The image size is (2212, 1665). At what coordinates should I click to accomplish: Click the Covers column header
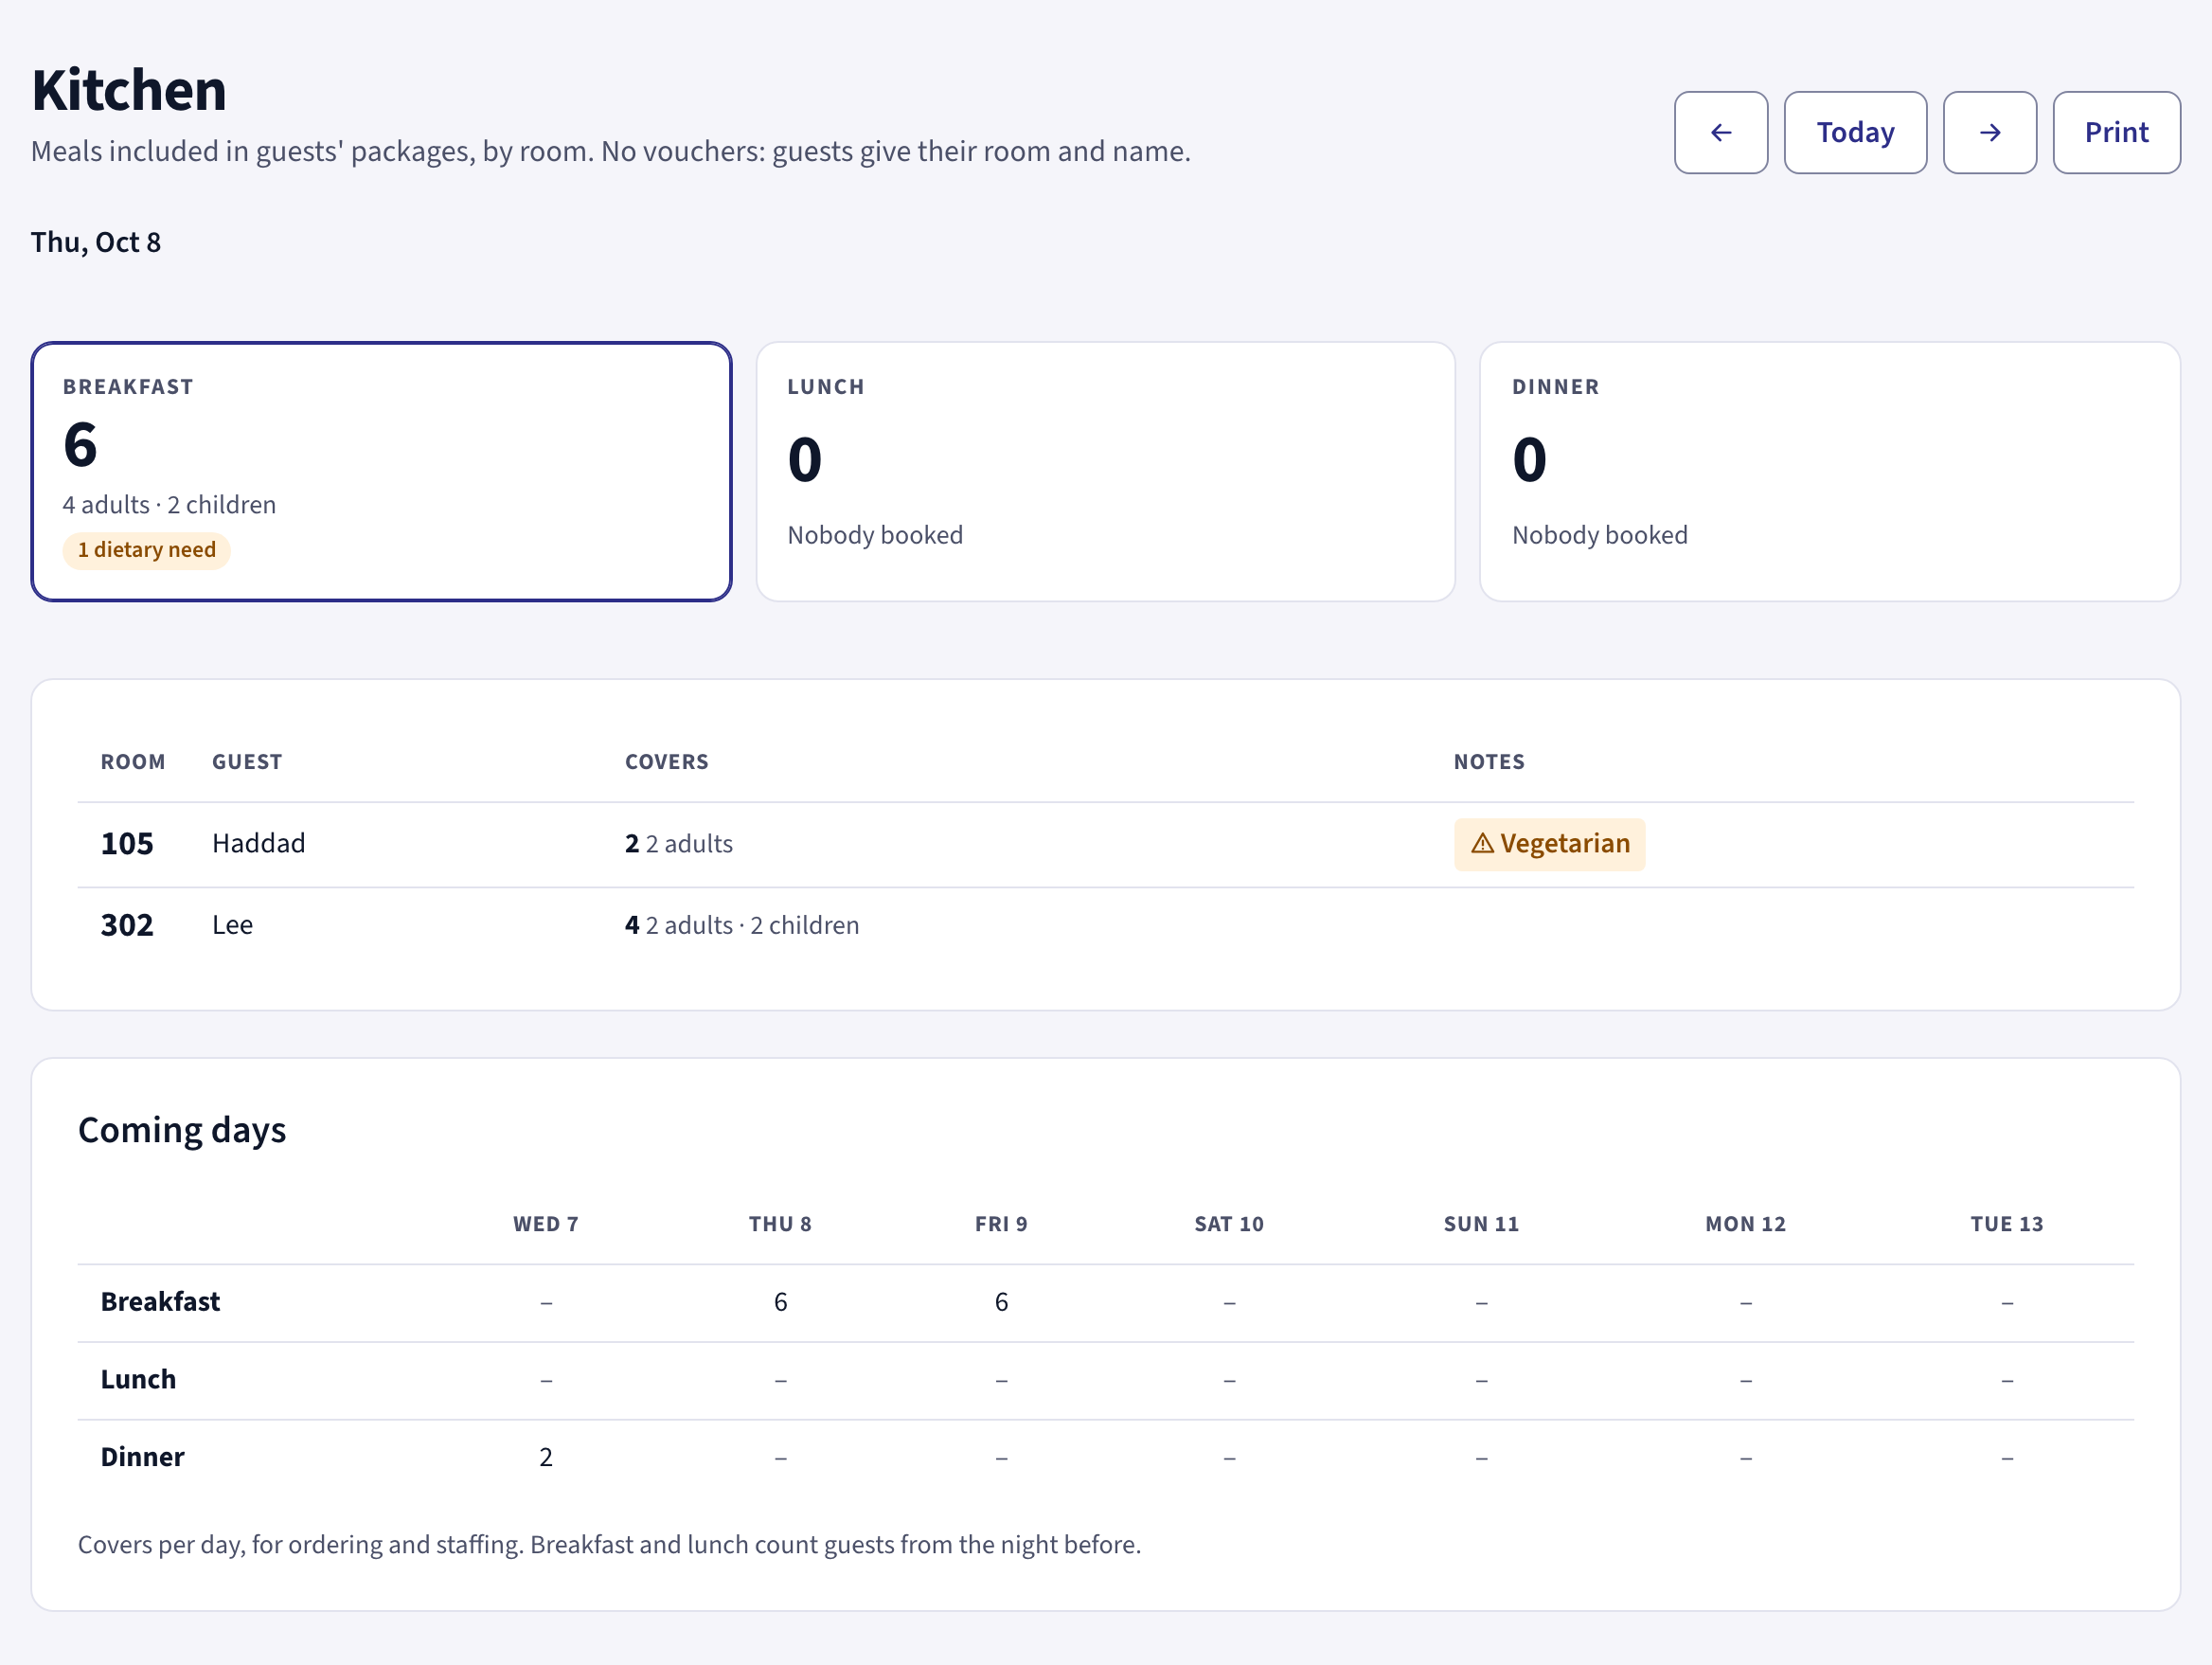coord(667,762)
